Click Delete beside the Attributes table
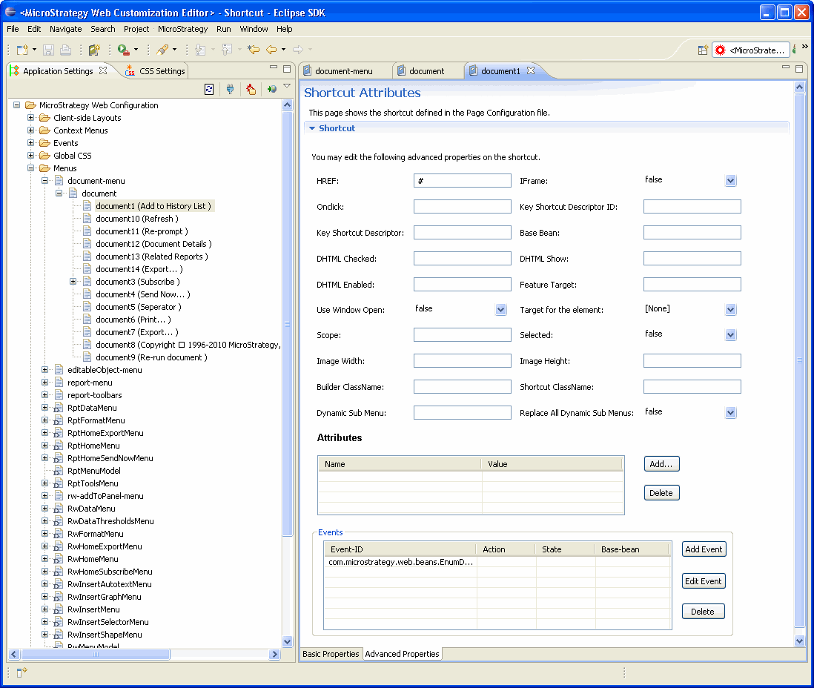This screenshot has height=688, width=814. (661, 493)
